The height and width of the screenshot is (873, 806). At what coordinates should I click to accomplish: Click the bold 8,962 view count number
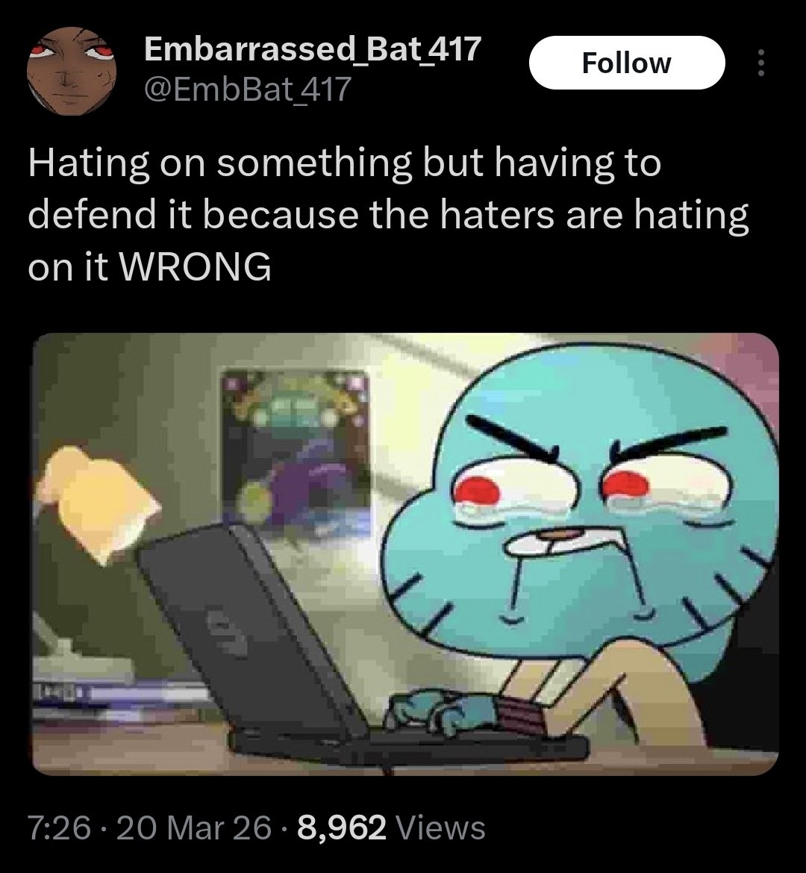pos(342,827)
